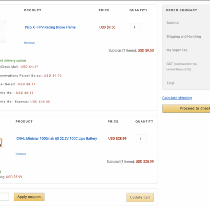
Task: Remove the Pico X frame from cart
Action: (x=29, y=43)
